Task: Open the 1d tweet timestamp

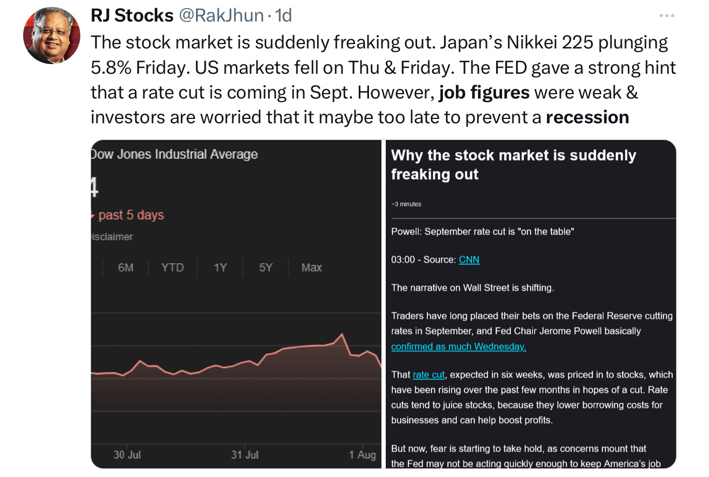Action: point(283,16)
